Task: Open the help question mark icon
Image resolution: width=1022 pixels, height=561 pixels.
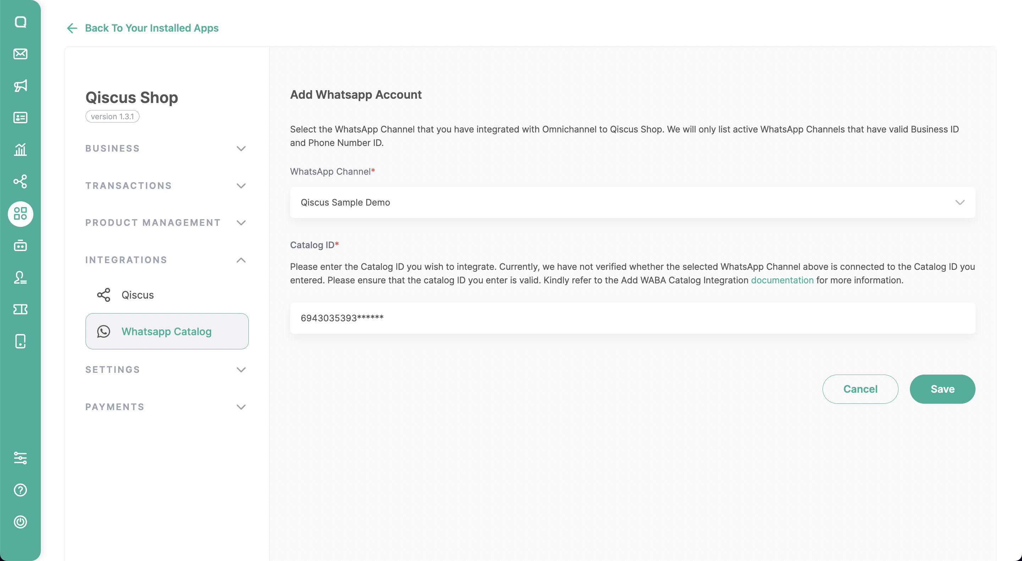Action: coord(20,490)
